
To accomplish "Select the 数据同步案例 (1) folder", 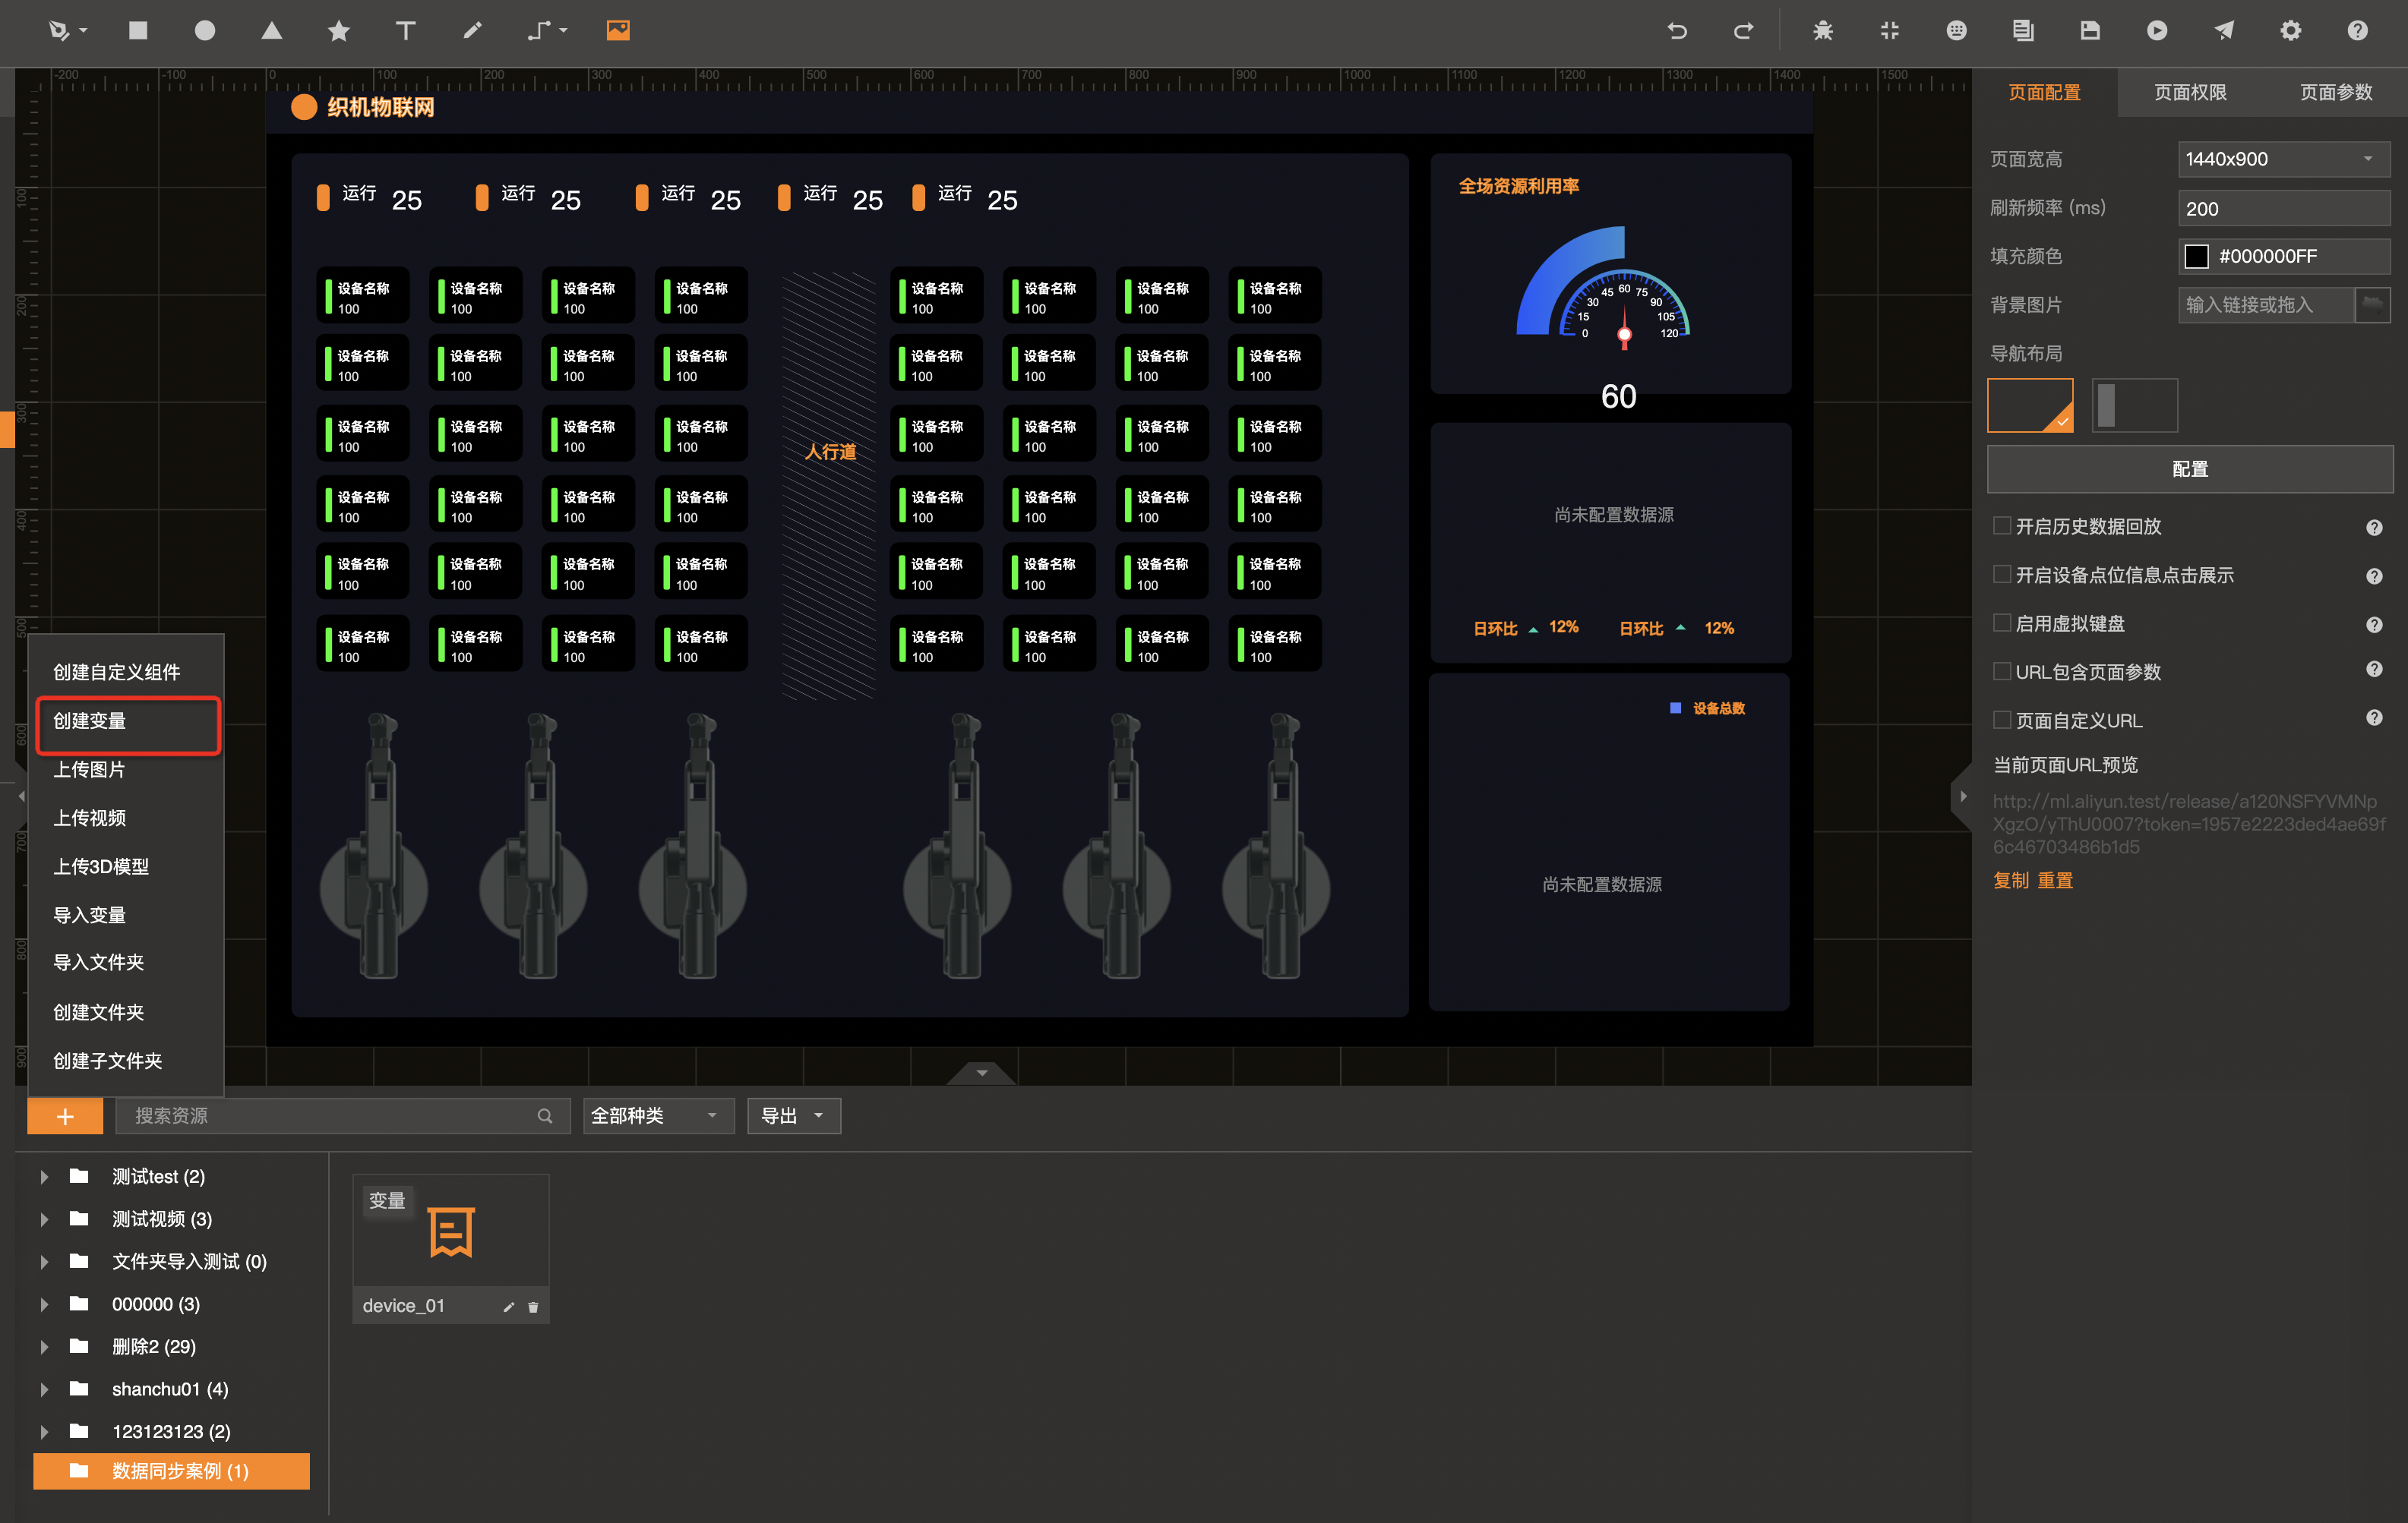I will tap(171, 1471).
